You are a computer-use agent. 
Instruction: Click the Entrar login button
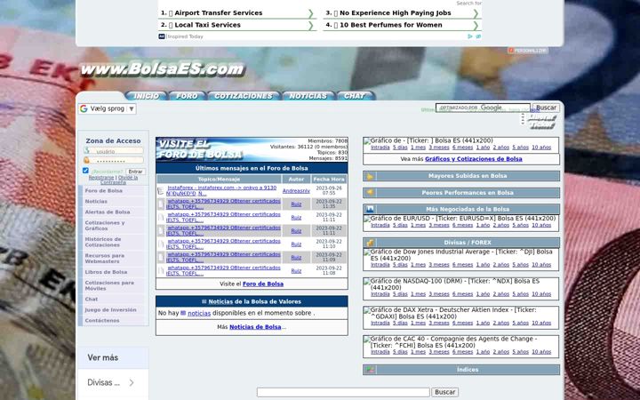coord(135,172)
